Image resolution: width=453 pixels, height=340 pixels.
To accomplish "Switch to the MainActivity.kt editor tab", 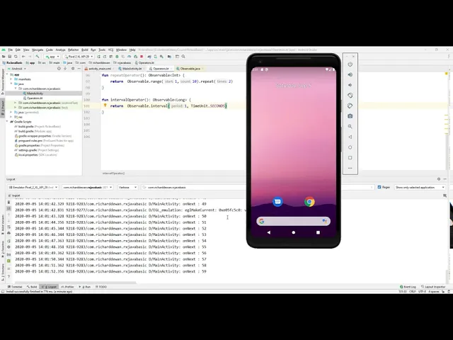I will (132, 69).
